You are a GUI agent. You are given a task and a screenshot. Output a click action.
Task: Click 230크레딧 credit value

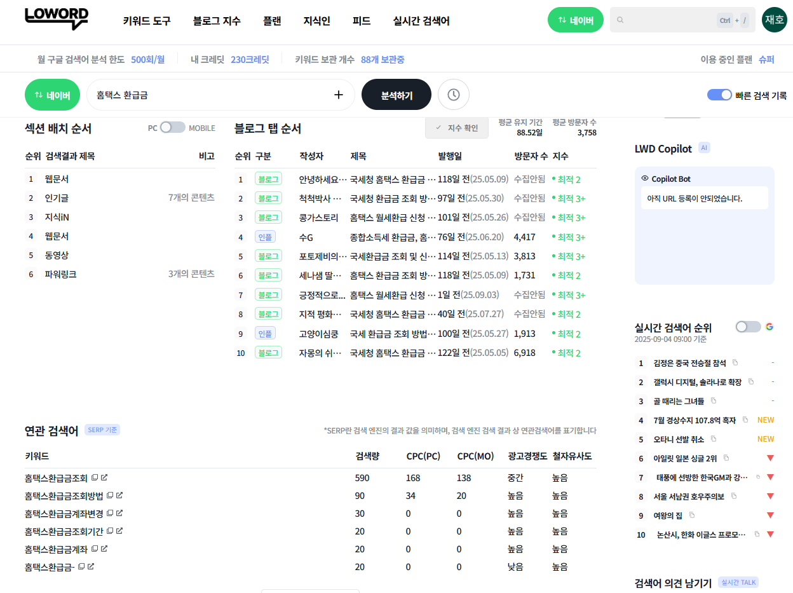[x=250, y=60]
